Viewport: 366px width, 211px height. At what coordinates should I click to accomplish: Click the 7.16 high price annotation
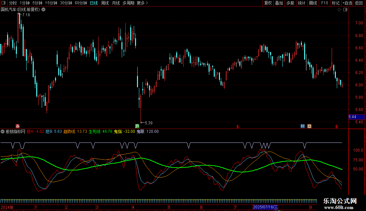[x=26, y=15]
